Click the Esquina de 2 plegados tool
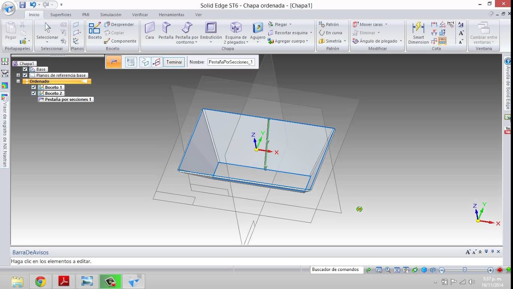Viewport: 513px width, 289px height. 236,33
